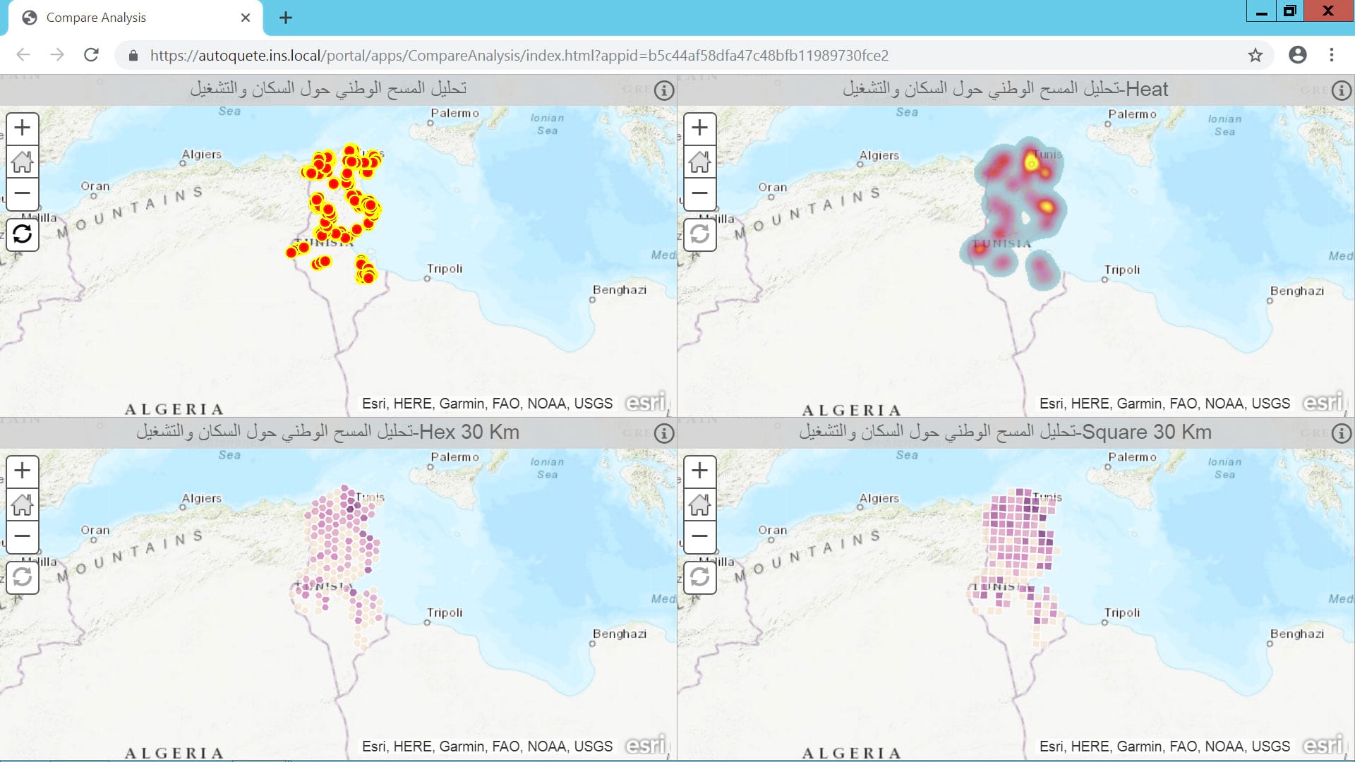Toggle sync on Square 30 Km panel
This screenshot has width=1355, height=762.
coord(699,577)
